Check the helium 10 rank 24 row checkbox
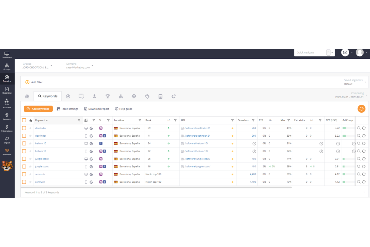 24,143
